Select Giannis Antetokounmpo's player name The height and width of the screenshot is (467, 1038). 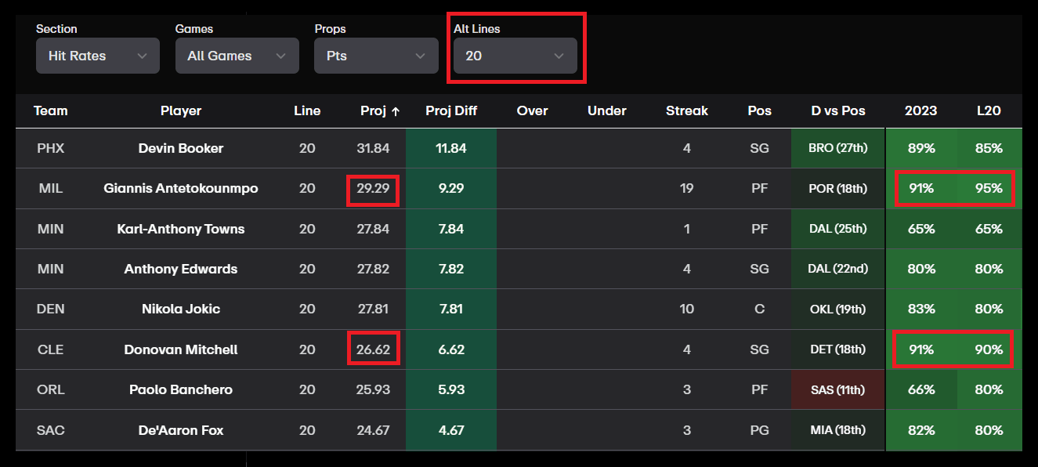click(x=181, y=188)
